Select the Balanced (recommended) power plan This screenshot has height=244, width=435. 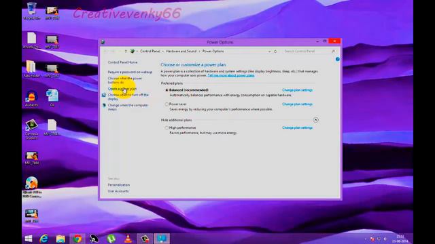(167, 90)
